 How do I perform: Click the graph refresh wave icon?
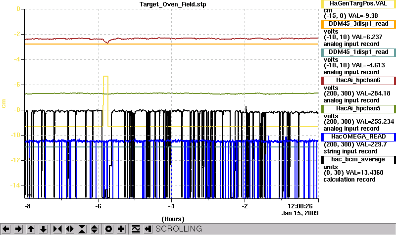click(136, 229)
